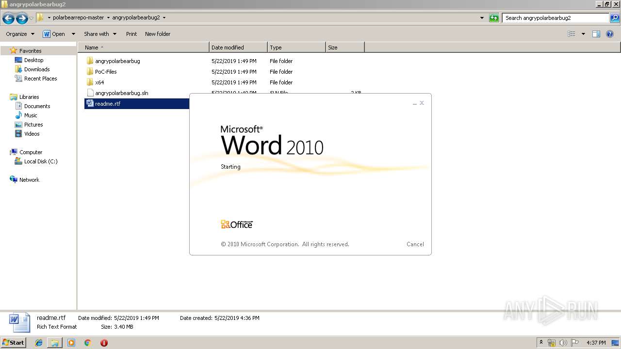Screen dimensions: 621x349
Task: Click the Word Open toolbar button
Action: [x=54, y=34]
